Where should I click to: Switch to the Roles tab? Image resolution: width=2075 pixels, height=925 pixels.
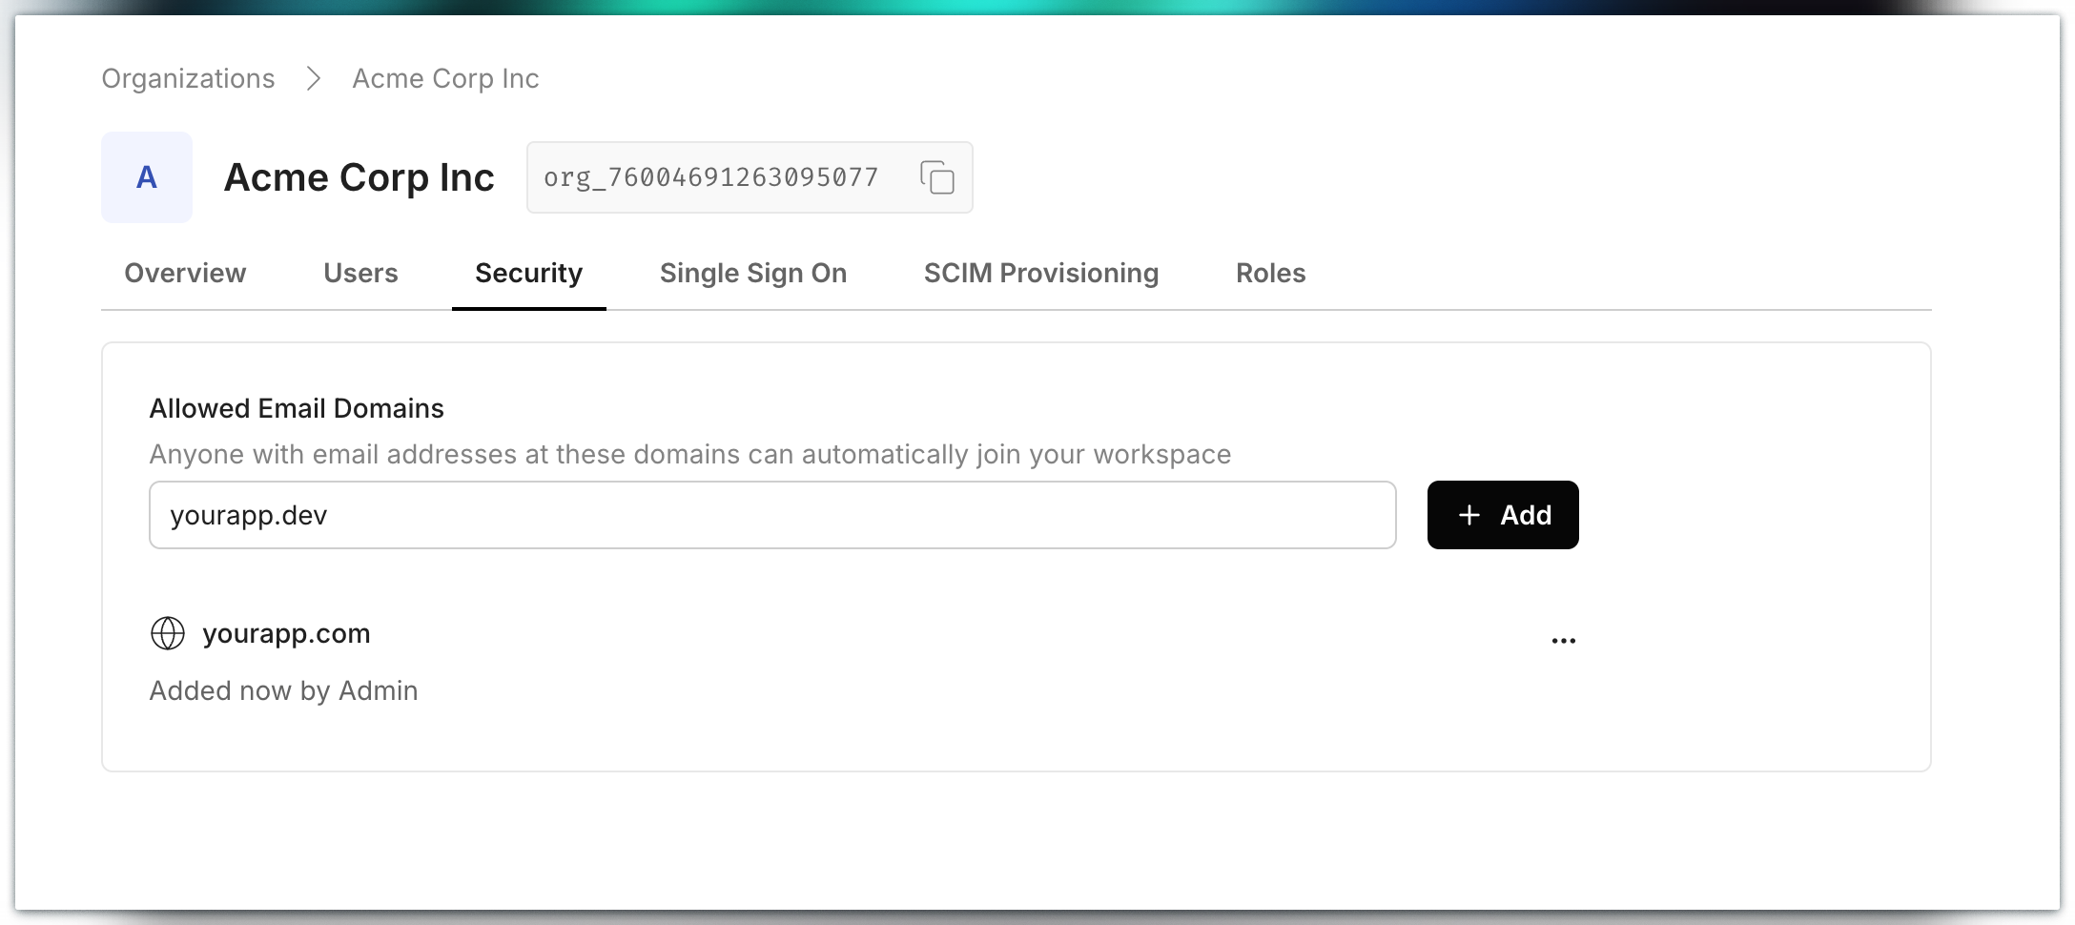coord(1270,274)
